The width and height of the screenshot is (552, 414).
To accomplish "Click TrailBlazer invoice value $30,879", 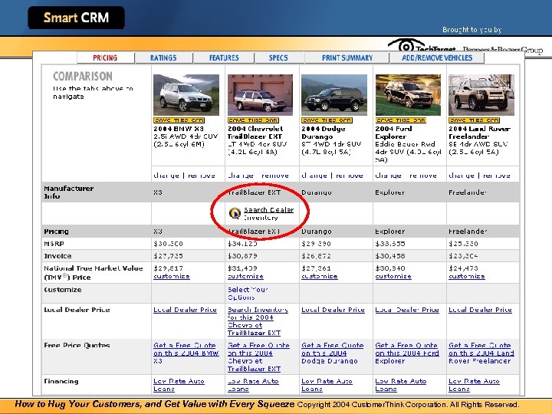I will point(242,256).
